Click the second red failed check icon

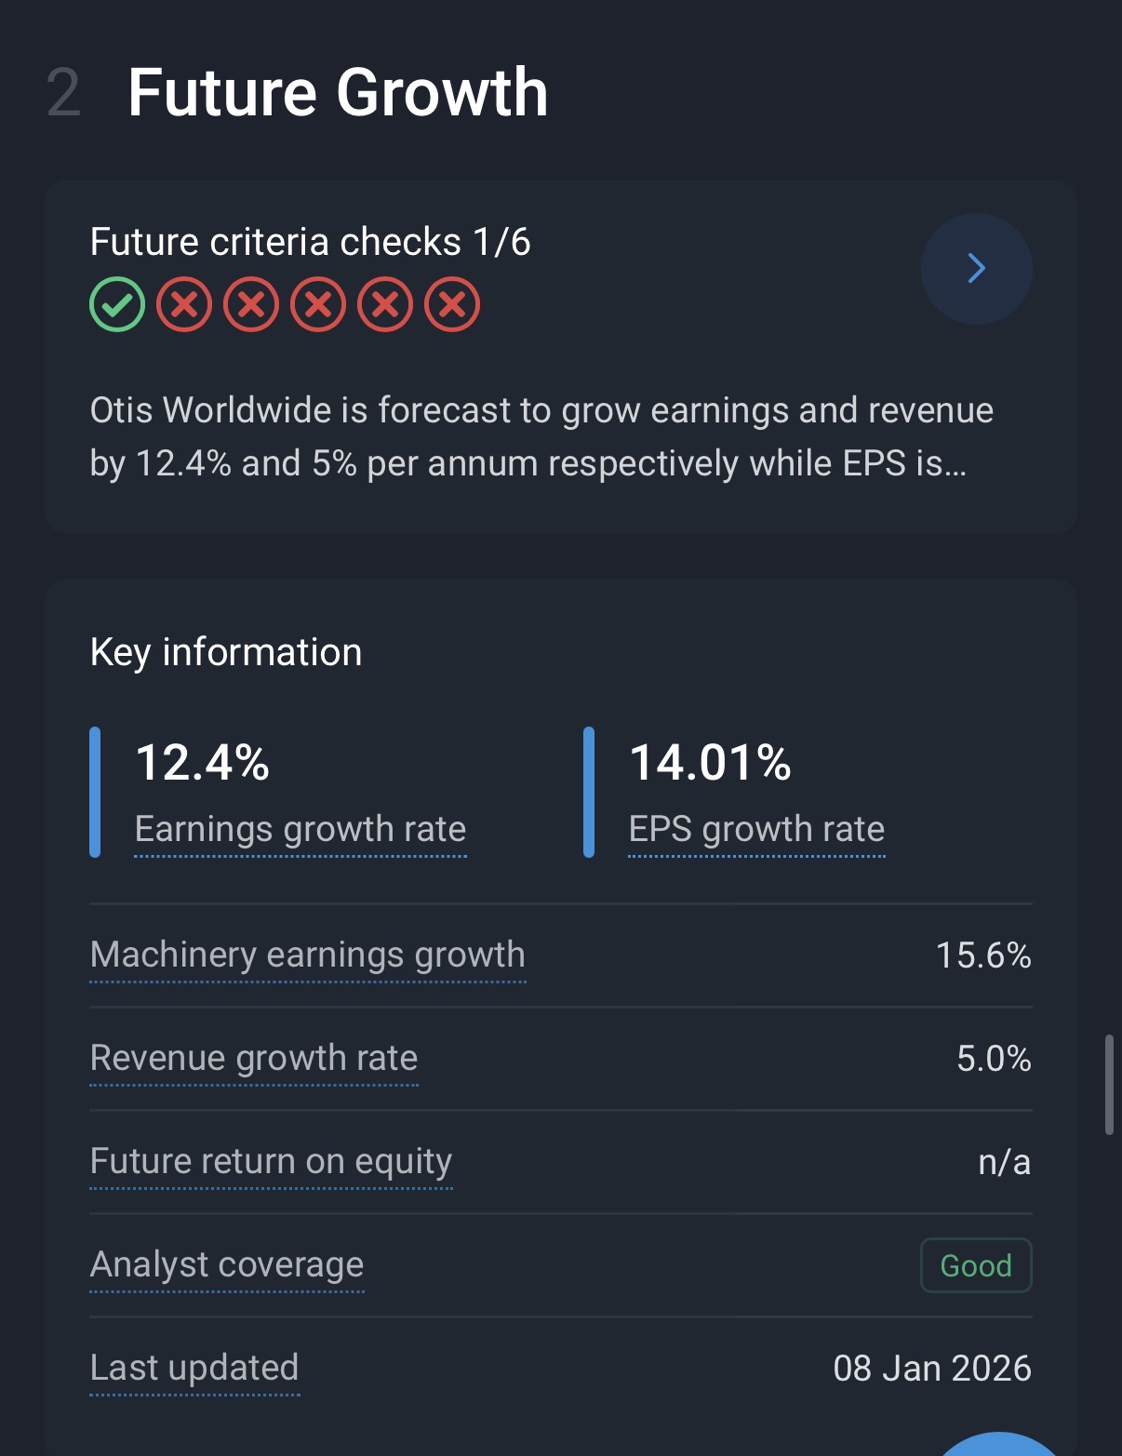pos(251,304)
